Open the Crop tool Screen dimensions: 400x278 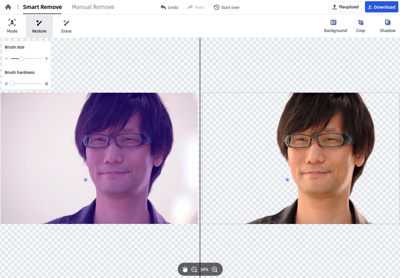click(361, 26)
